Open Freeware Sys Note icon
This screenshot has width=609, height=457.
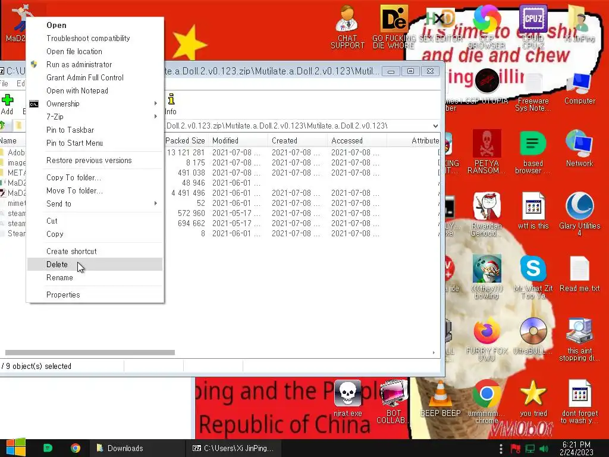533,92
